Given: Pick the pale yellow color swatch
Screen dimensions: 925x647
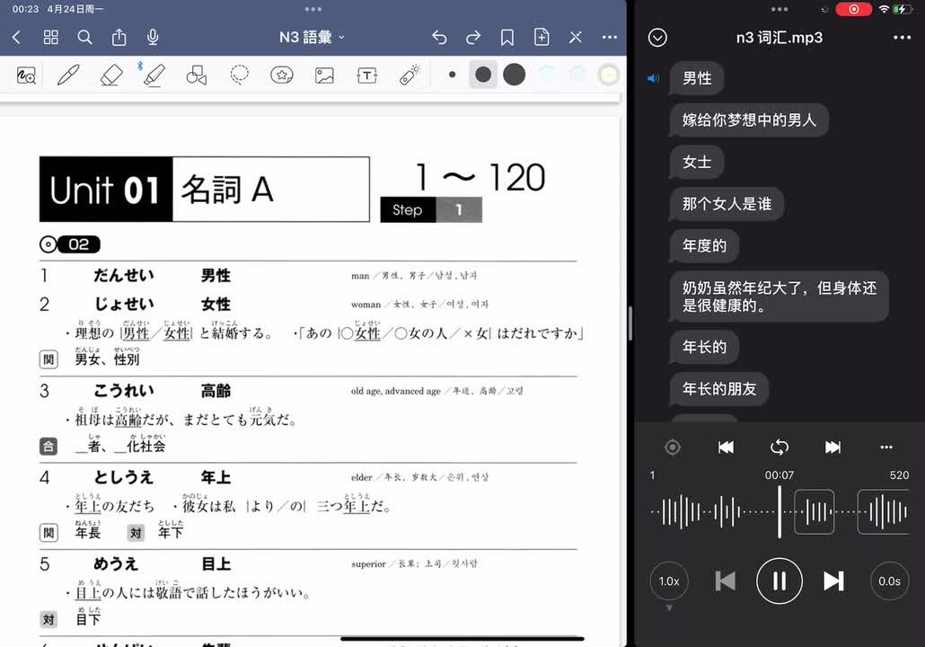Looking at the screenshot, I should tap(608, 75).
